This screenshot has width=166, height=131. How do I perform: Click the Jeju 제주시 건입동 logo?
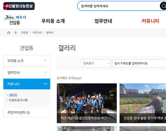coord(15,20)
